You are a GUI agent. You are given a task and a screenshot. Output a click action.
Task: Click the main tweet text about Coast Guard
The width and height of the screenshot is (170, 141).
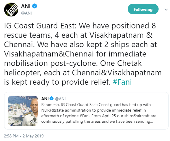pos(83,54)
